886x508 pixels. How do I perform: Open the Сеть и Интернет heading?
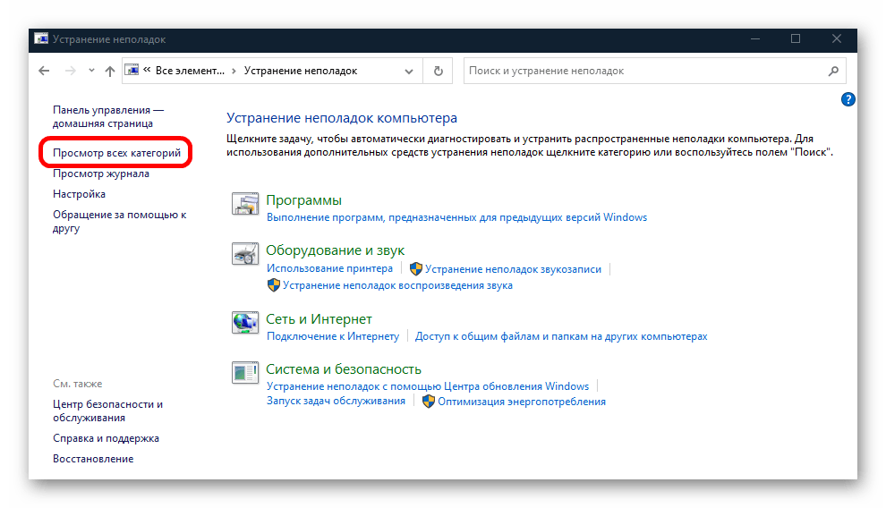pyautogui.click(x=319, y=319)
